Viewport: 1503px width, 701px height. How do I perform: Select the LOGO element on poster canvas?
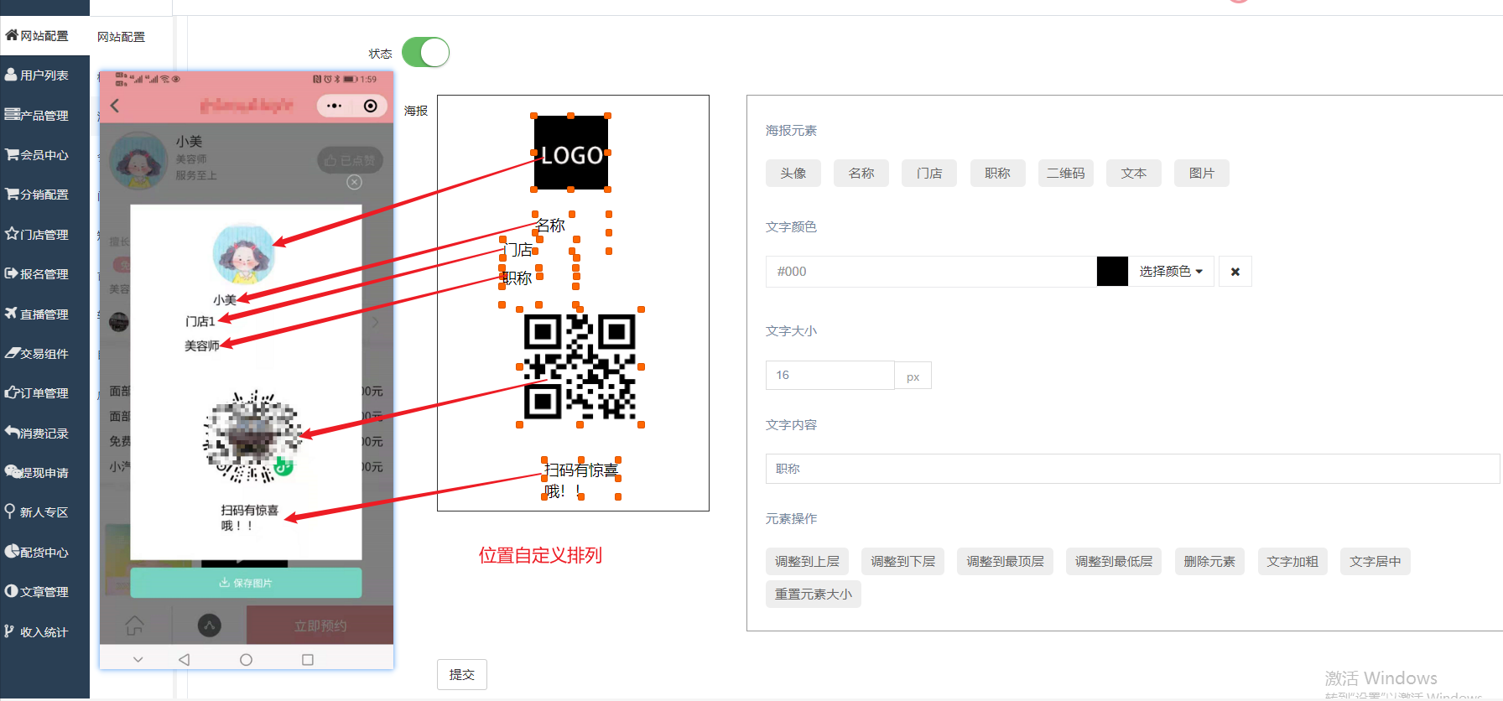[571, 153]
